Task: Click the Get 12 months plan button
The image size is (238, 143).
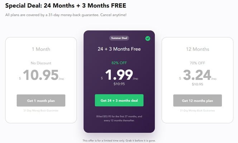Action: [197, 100]
